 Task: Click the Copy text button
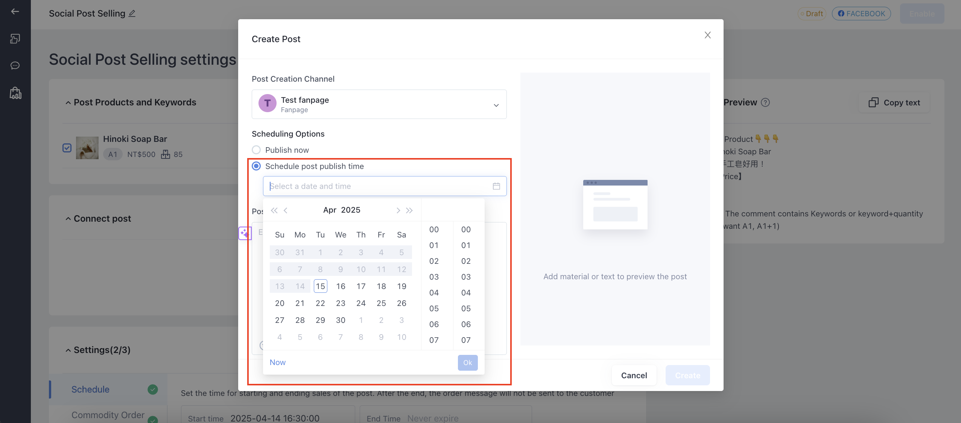(x=894, y=103)
